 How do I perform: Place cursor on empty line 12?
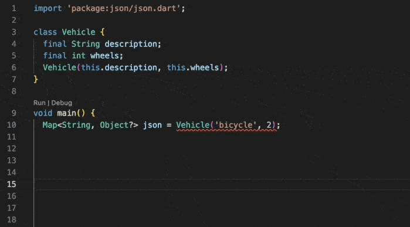222,148
